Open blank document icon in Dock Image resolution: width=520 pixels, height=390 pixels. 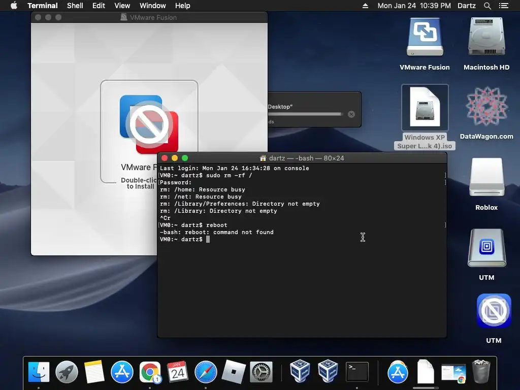[426, 371]
